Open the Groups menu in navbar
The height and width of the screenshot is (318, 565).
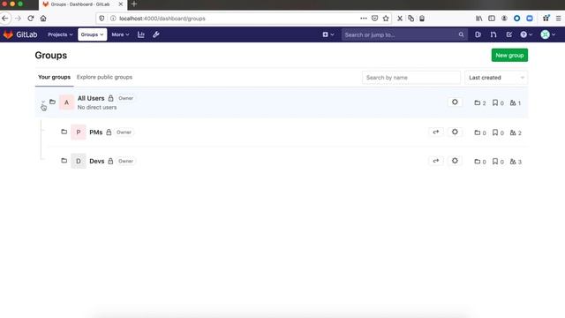click(x=92, y=34)
